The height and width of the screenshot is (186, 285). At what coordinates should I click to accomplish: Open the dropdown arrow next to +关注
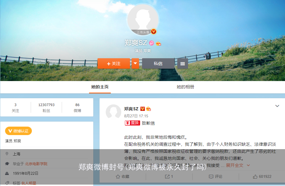coord(135,63)
